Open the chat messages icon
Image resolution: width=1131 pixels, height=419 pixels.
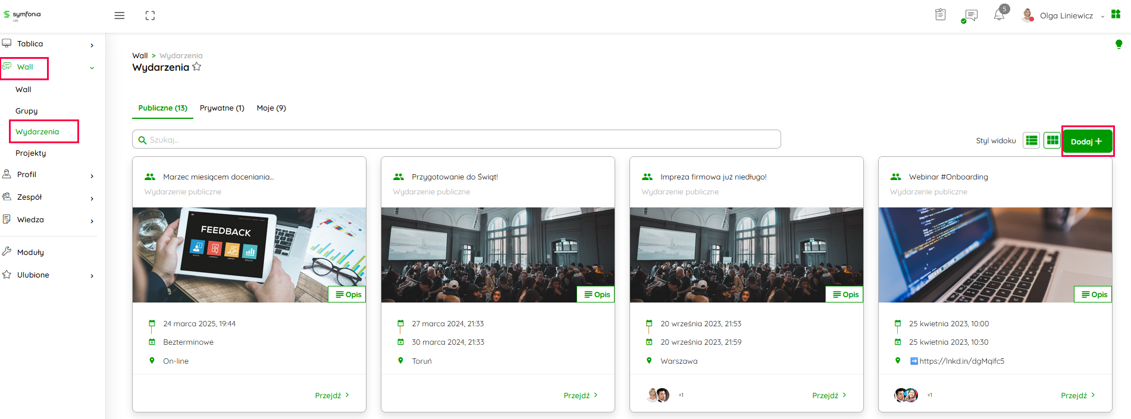click(970, 15)
